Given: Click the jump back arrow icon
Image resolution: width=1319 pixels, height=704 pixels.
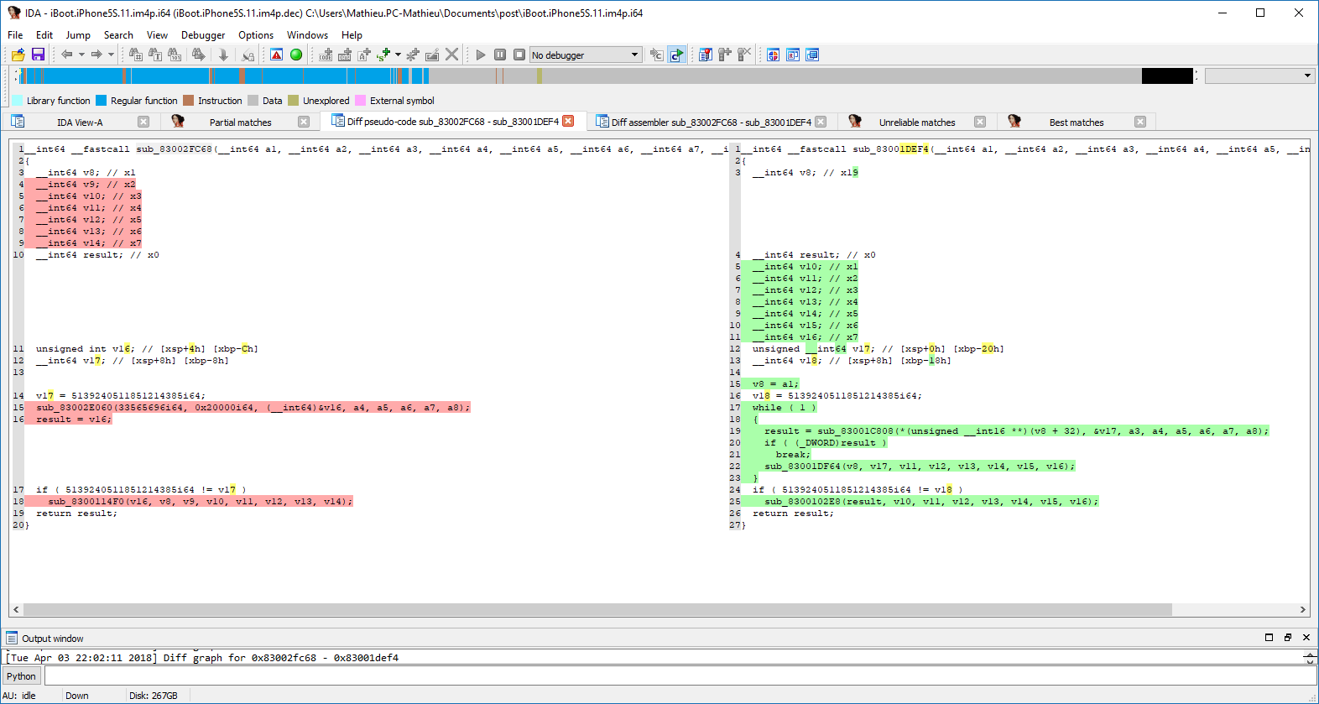Looking at the screenshot, I should [x=66, y=55].
